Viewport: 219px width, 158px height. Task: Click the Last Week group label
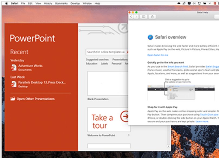pos(18,77)
